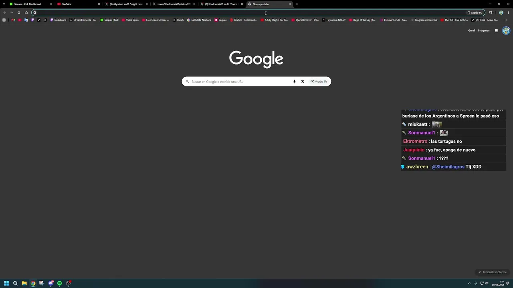The height and width of the screenshot is (288, 513).
Task: Open Windows taskbar search
Action: [x=15, y=283]
